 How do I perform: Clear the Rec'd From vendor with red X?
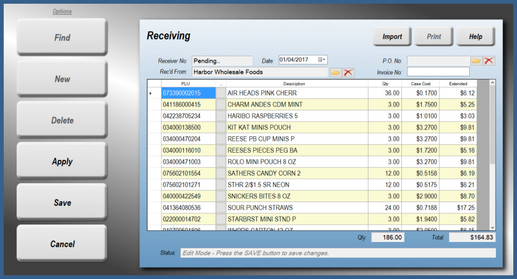tap(348, 72)
